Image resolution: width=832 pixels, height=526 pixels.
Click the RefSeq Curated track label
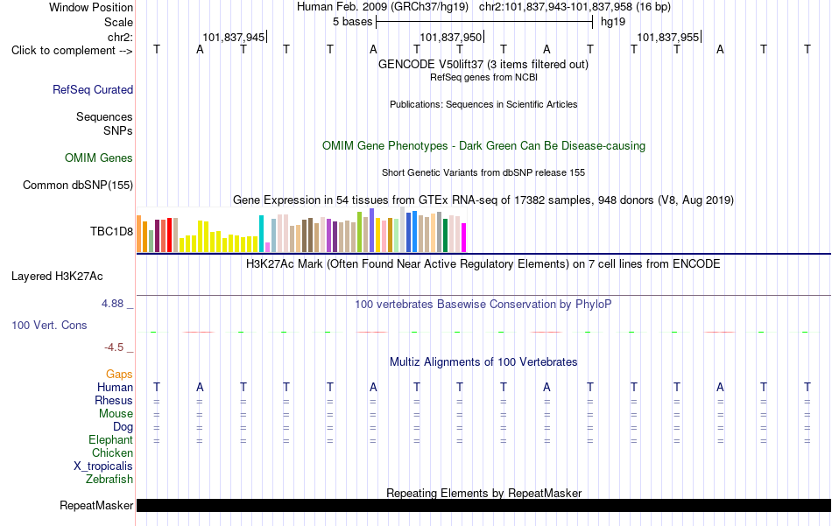click(92, 89)
